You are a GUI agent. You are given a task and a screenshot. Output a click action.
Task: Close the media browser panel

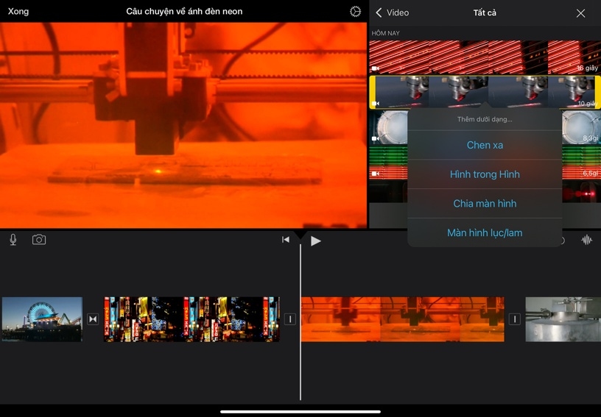pos(580,13)
